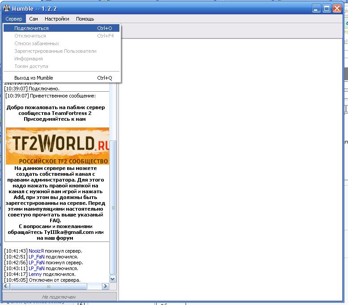Minimize the Mumble window
348x305 pixels.
click(x=316, y=8)
